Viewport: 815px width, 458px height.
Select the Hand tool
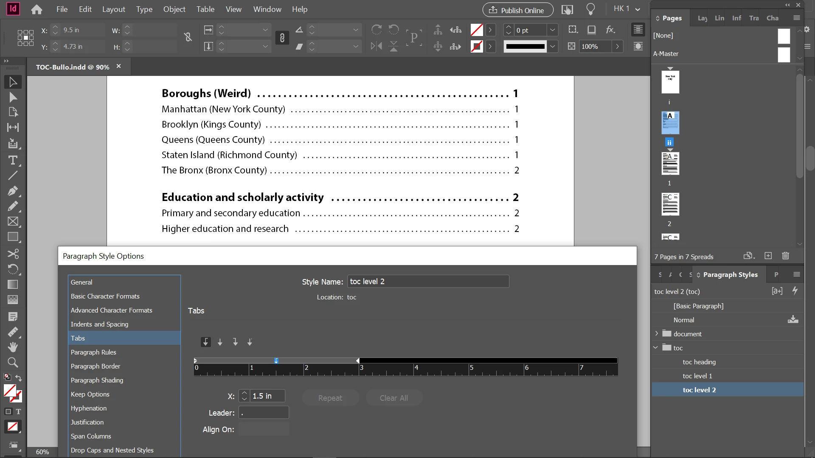pos(13,347)
